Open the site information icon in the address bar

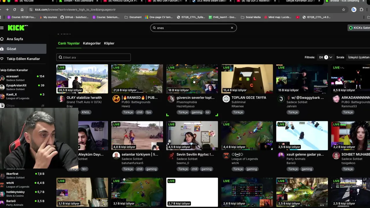(30, 10)
